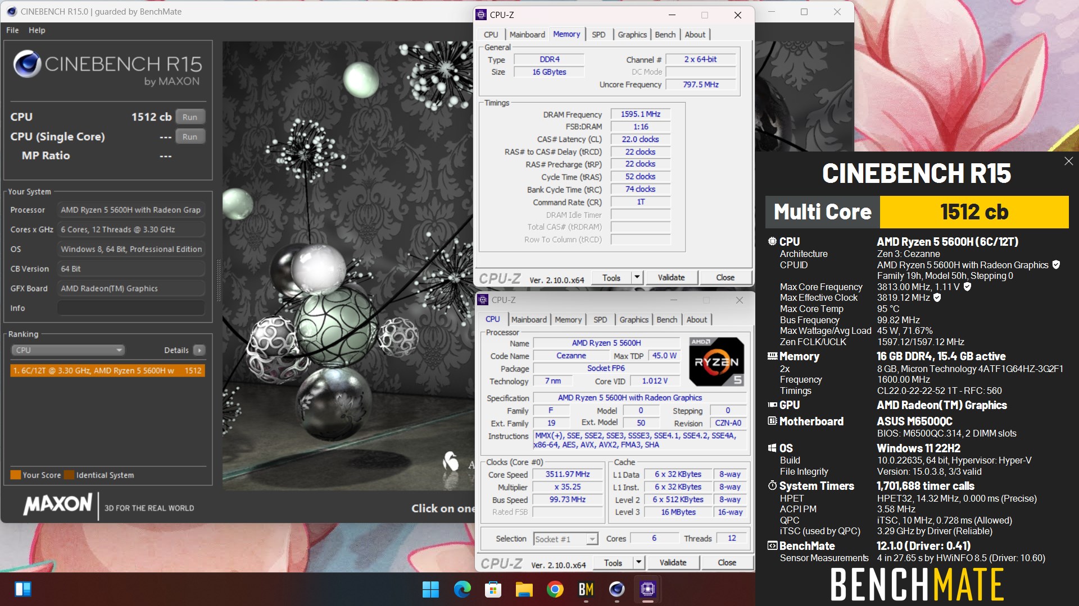This screenshot has height=606, width=1079.
Task: Open Microsoft Store taskbar icon
Action: pyautogui.click(x=493, y=589)
